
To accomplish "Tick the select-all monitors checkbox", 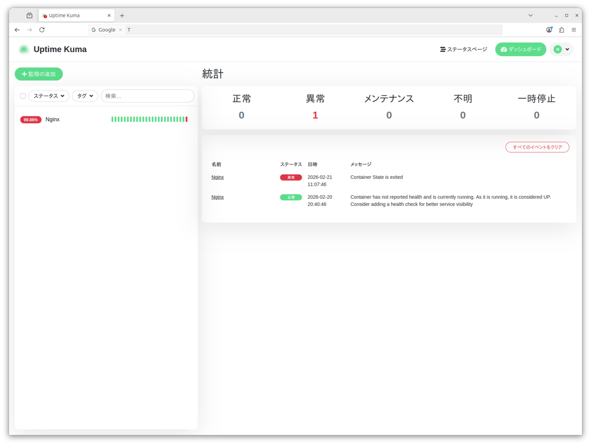I will tap(23, 96).
